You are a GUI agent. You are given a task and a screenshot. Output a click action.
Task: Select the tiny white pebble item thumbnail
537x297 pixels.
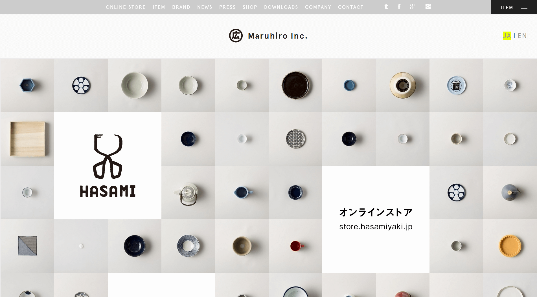[81, 246]
